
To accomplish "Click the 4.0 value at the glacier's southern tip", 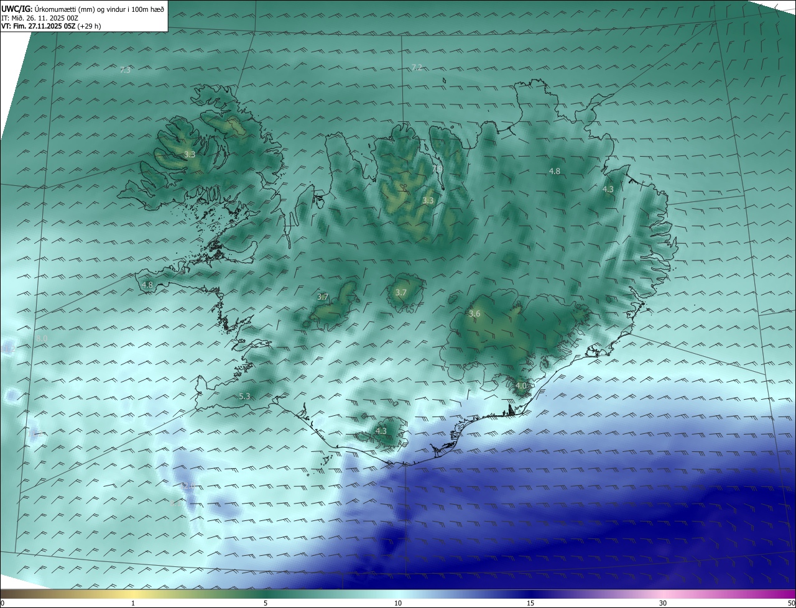I will 521,385.
